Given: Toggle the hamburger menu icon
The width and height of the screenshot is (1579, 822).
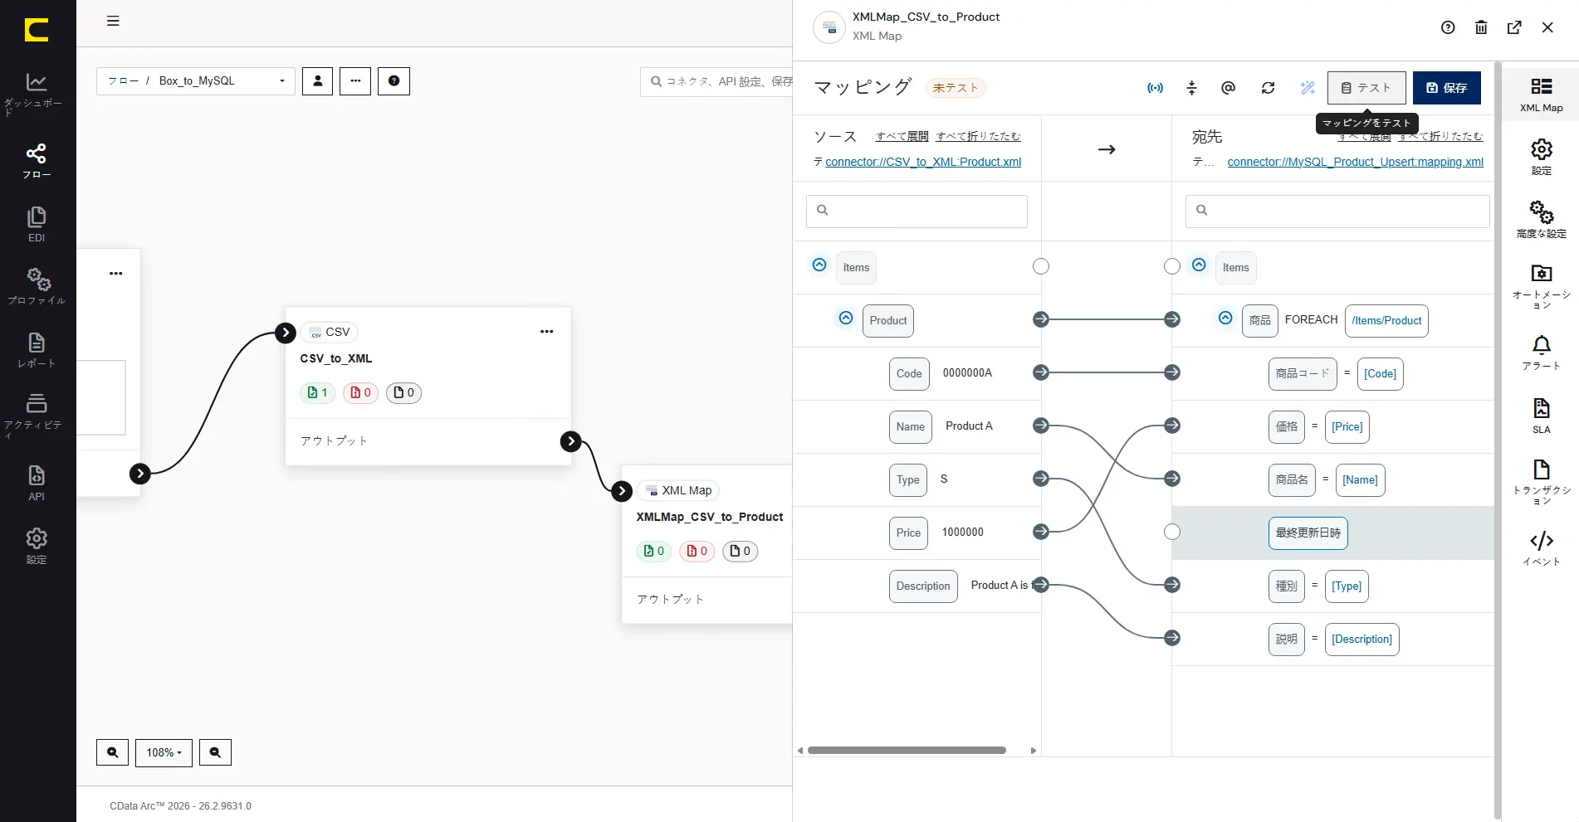Looking at the screenshot, I should (x=113, y=22).
